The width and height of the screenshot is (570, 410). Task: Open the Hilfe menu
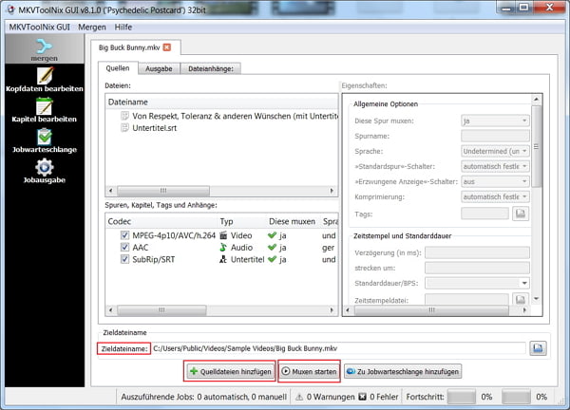[123, 28]
